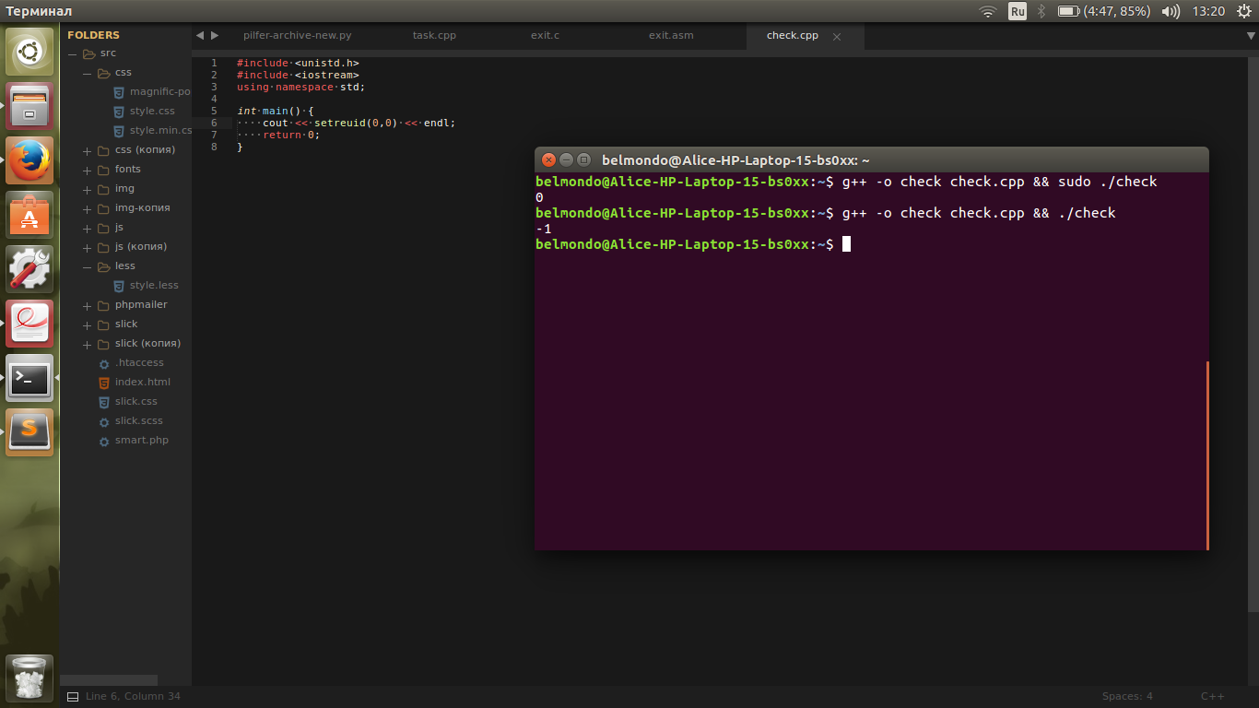1259x708 pixels.
Task: Open Ubuntu Software Center launcher icon
Action: [30, 215]
